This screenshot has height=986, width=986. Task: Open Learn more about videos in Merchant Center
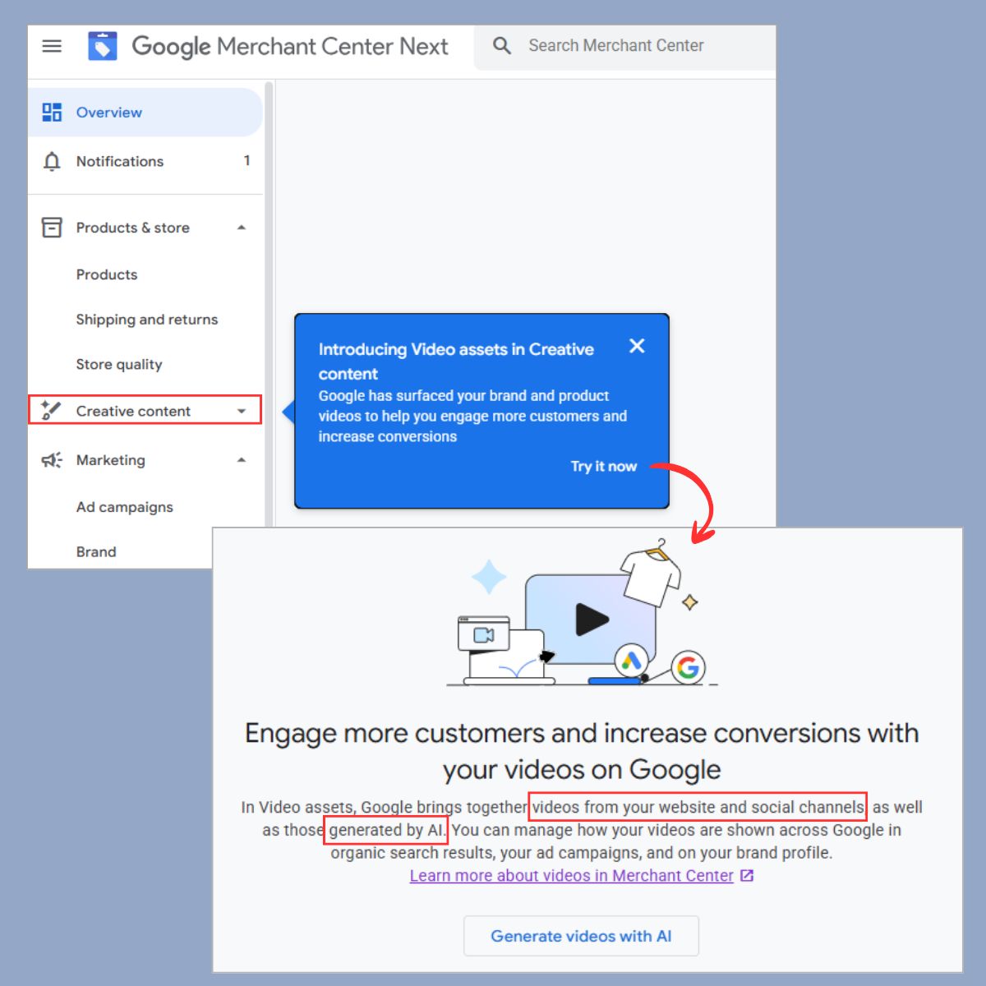[570, 875]
